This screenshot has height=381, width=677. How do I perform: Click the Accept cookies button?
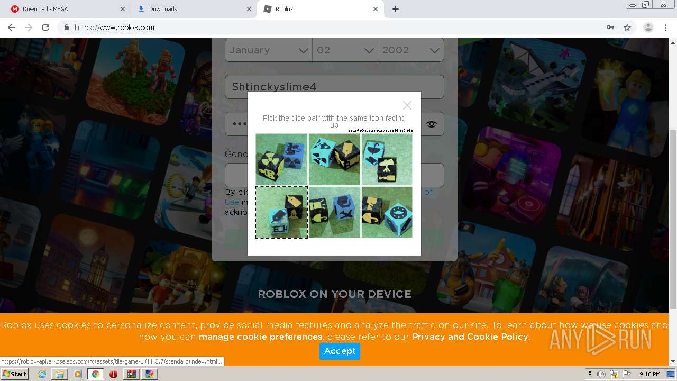(340, 351)
